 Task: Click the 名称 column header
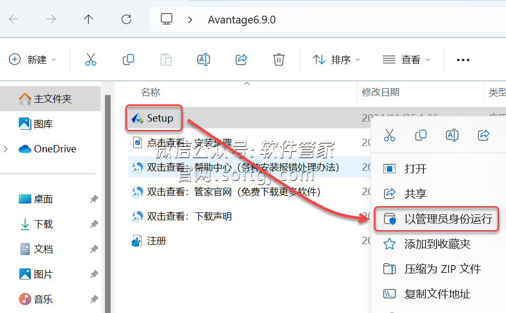(150, 92)
